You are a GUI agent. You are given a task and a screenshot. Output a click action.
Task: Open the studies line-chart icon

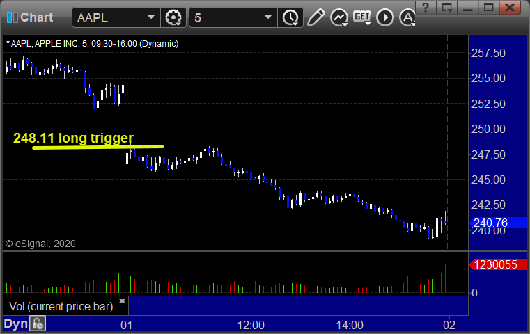[339, 17]
